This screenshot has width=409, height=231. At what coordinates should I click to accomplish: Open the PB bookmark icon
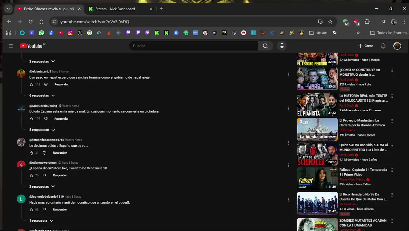tap(224, 33)
